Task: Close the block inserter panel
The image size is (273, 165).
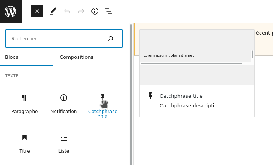Action: (x=37, y=11)
